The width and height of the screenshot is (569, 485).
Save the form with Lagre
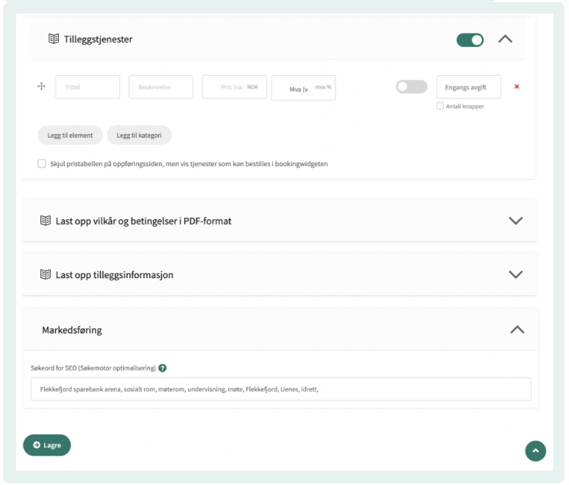click(47, 445)
